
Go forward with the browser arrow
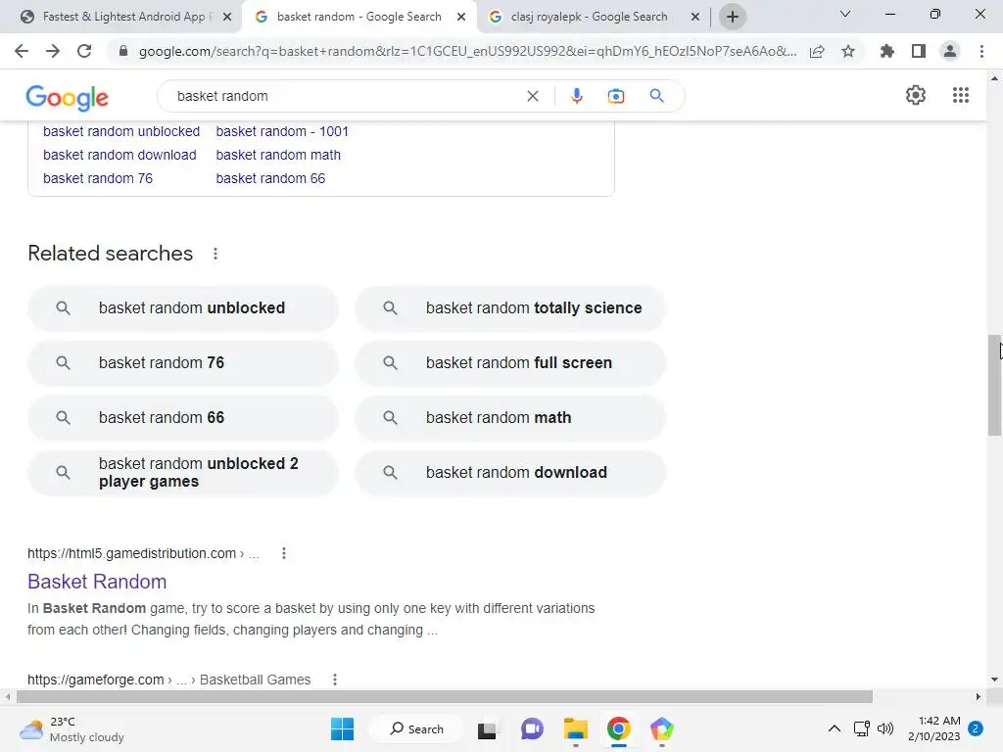[53, 51]
